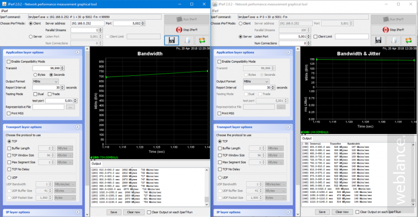Maximize the left JPerf window
418x217 pixels.
pyautogui.click(x=191, y=4)
